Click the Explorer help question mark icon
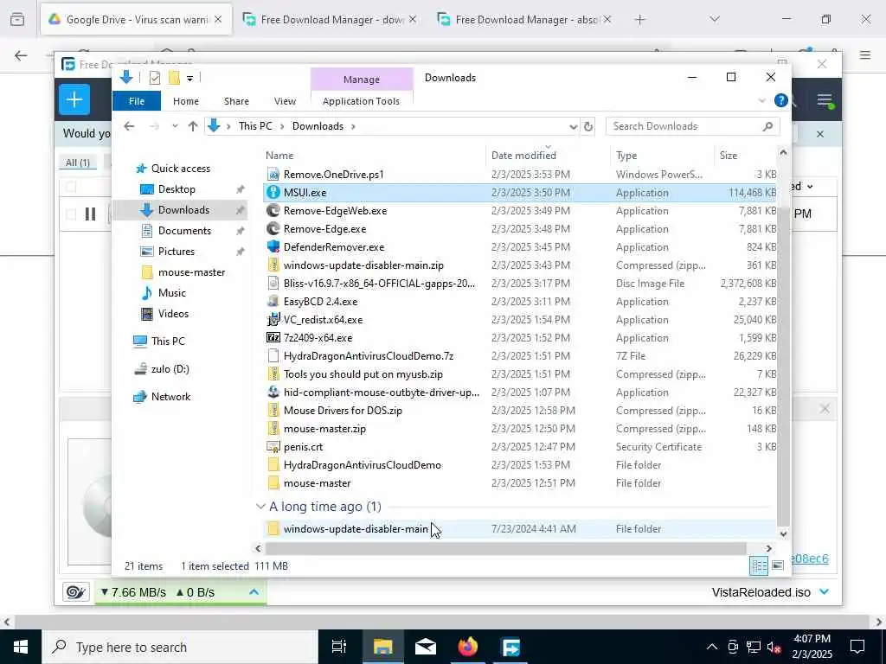 [781, 100]
